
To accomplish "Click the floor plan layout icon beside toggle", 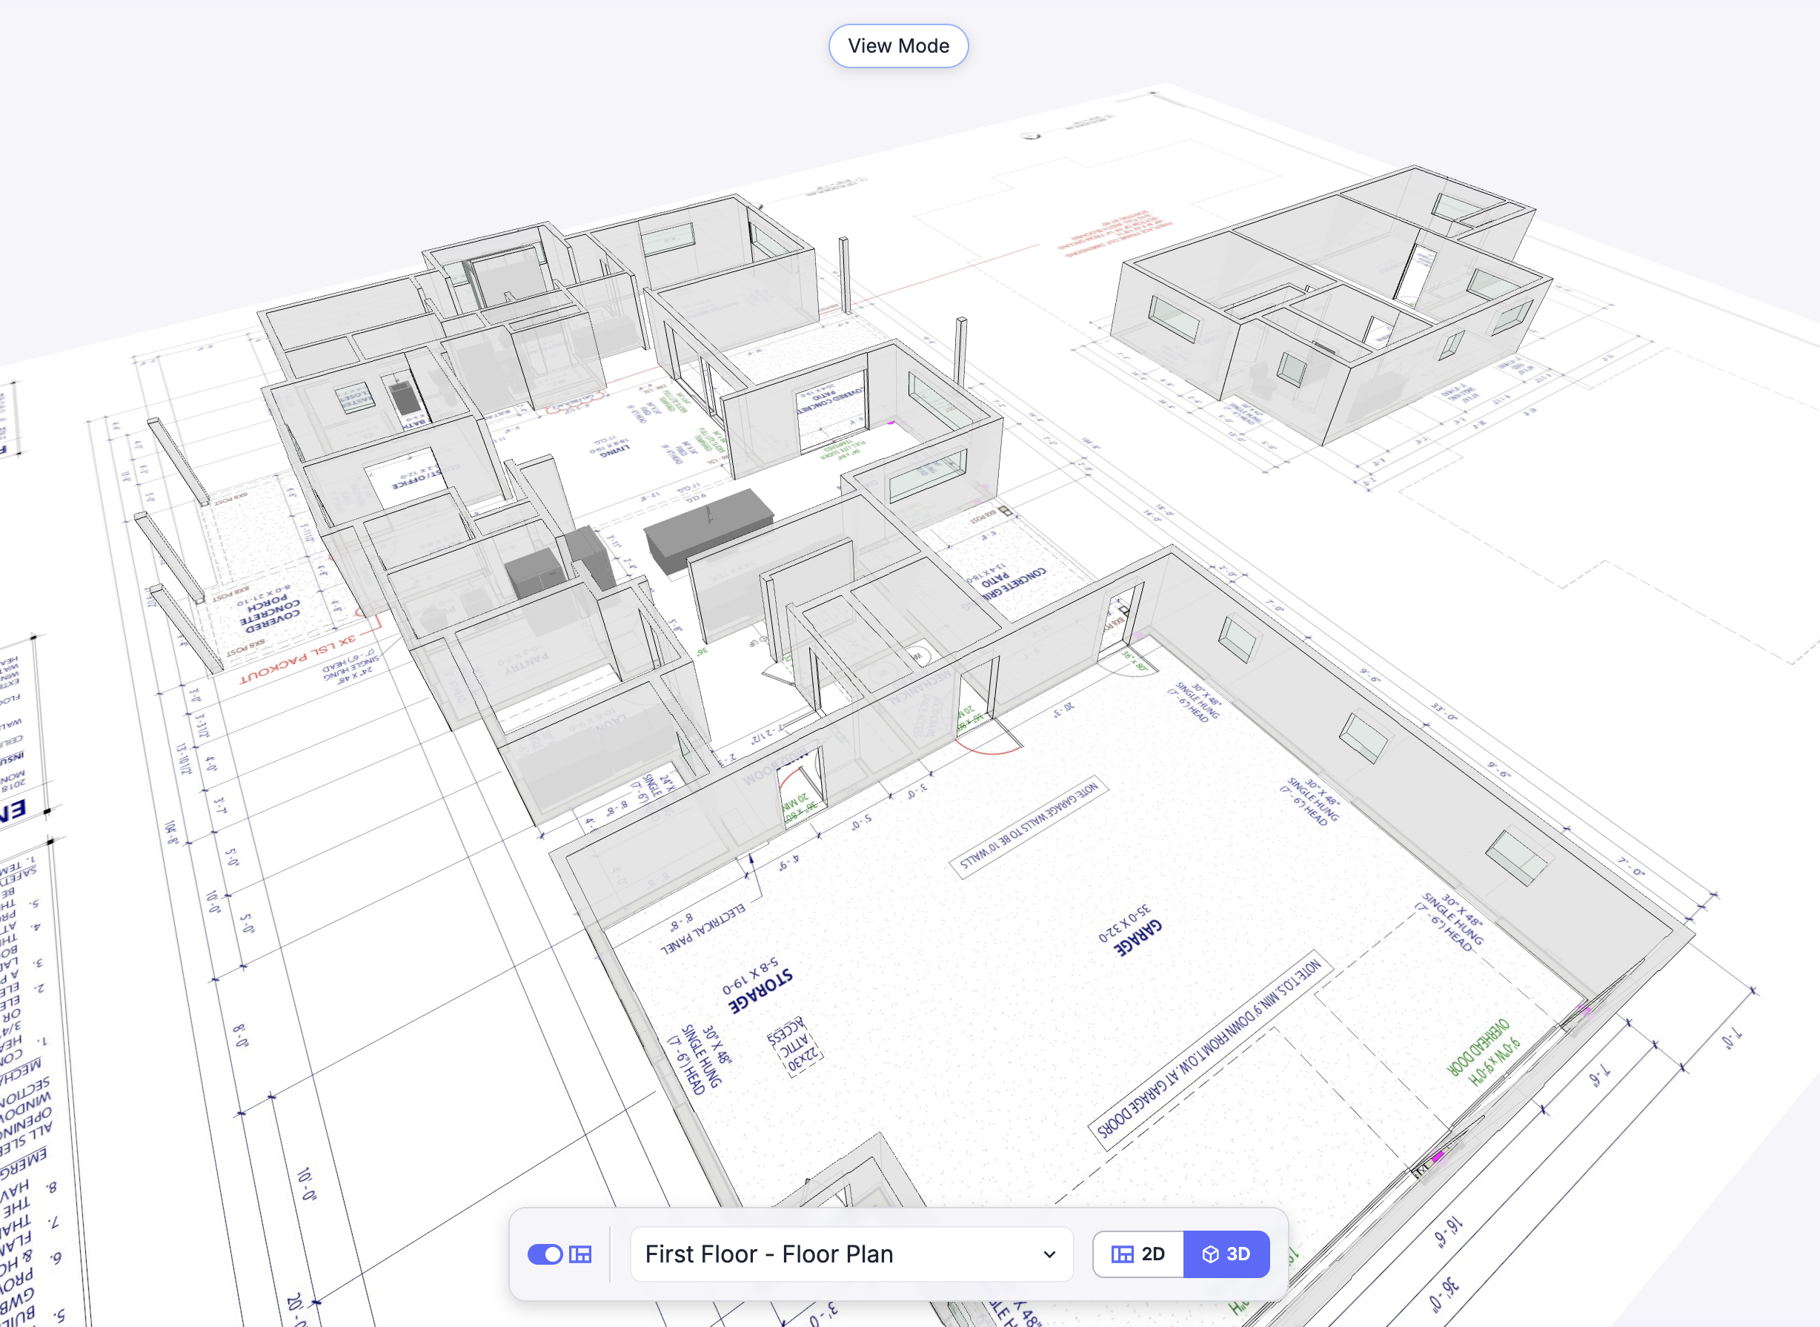I will (579, 1254).
